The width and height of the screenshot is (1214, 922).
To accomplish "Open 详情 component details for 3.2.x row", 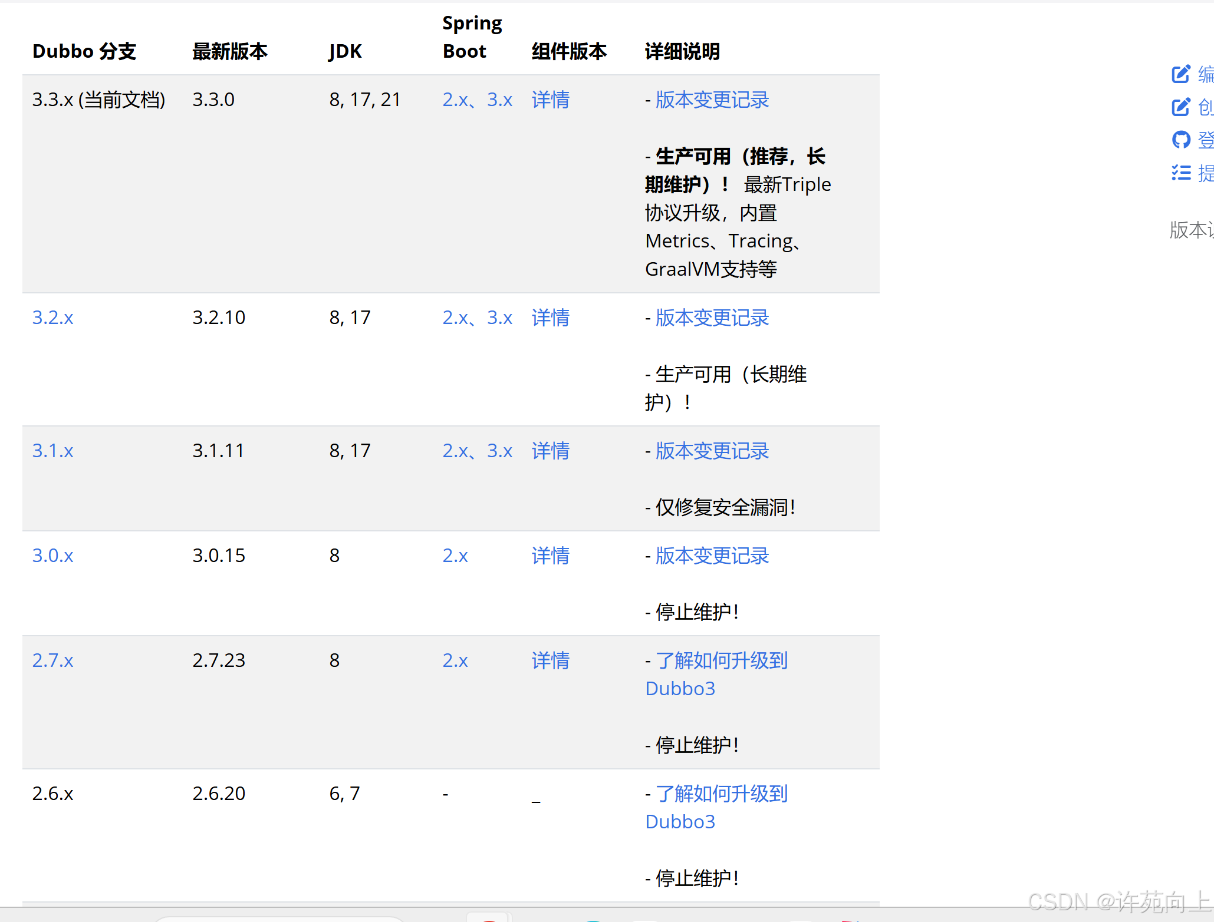I will pos(551,318).
